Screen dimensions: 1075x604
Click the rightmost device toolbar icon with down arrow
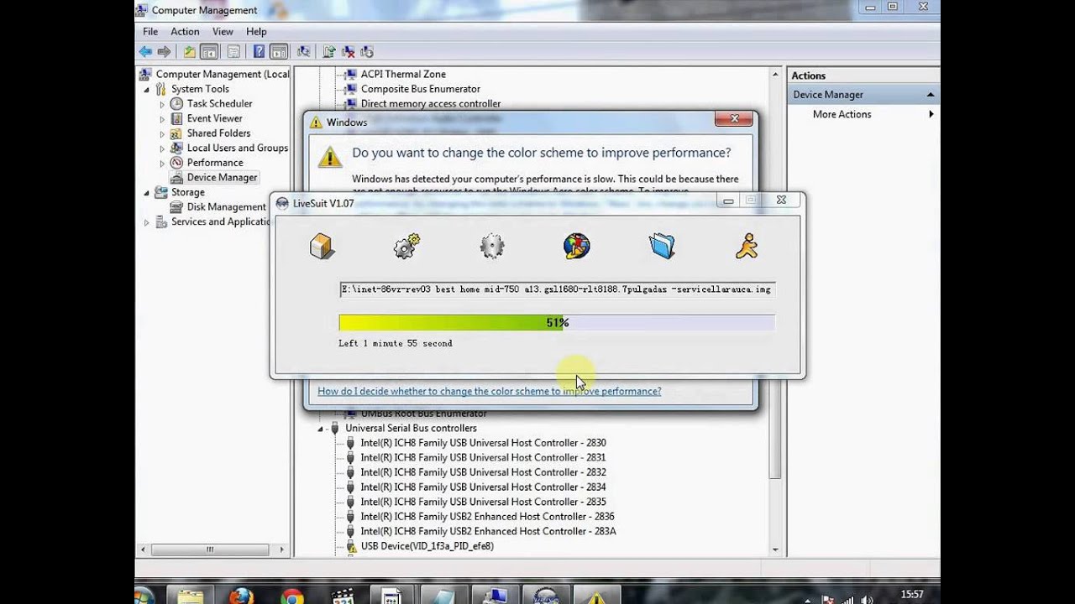(366, 52)
